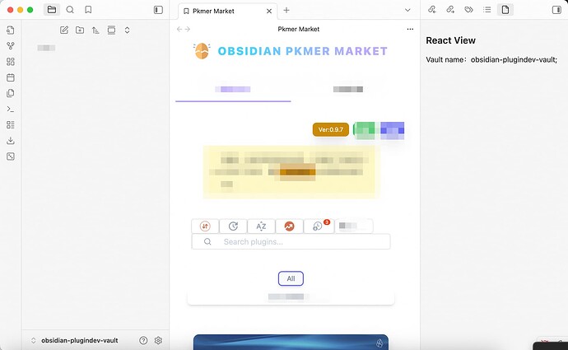Open the graph view from the ribbon
The width and height of the screenshot is (568, 350).
click(10, 46)
